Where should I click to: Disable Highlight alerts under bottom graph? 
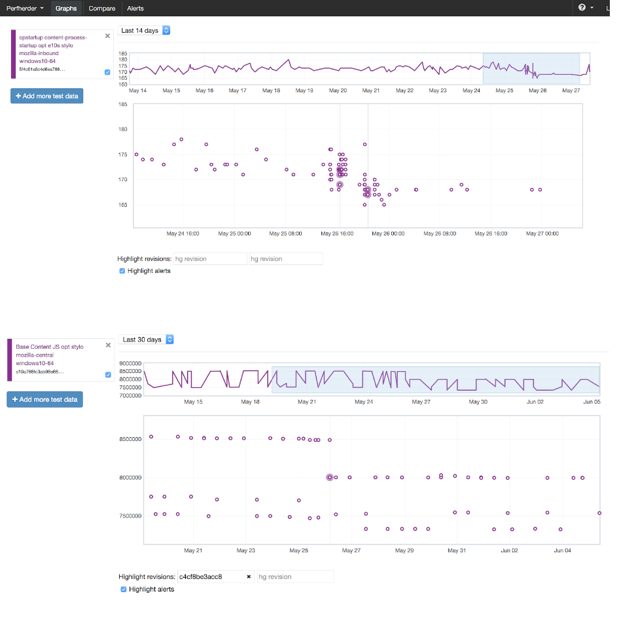(x=124, y=590)
